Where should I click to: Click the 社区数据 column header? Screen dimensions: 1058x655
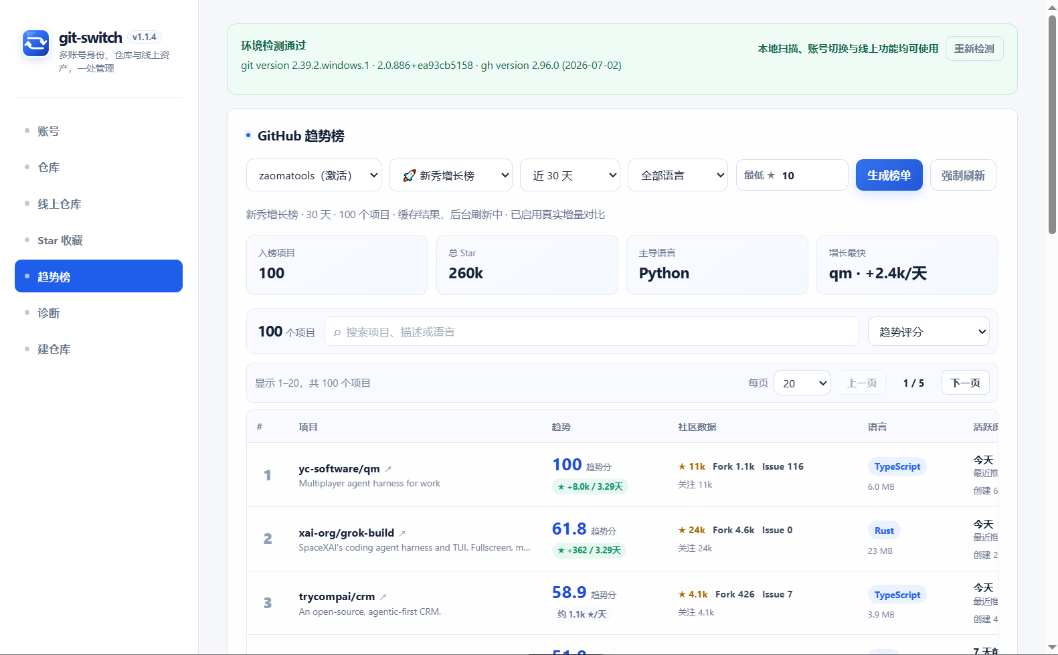(x=697, y=427)
